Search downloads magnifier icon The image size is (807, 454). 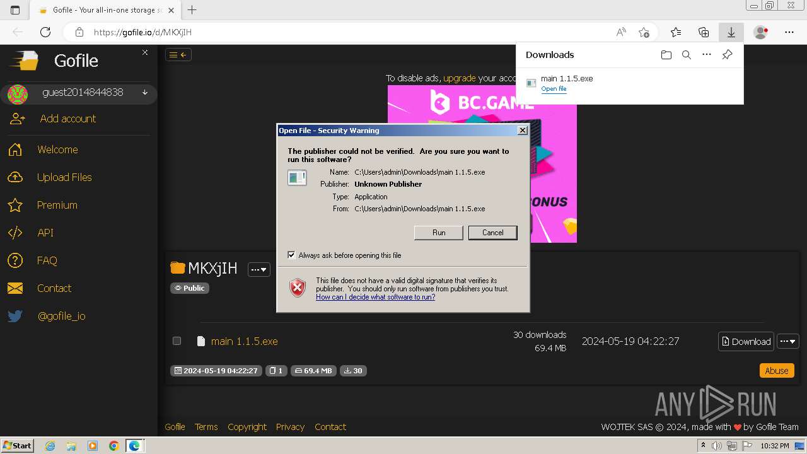coord(687,55)
